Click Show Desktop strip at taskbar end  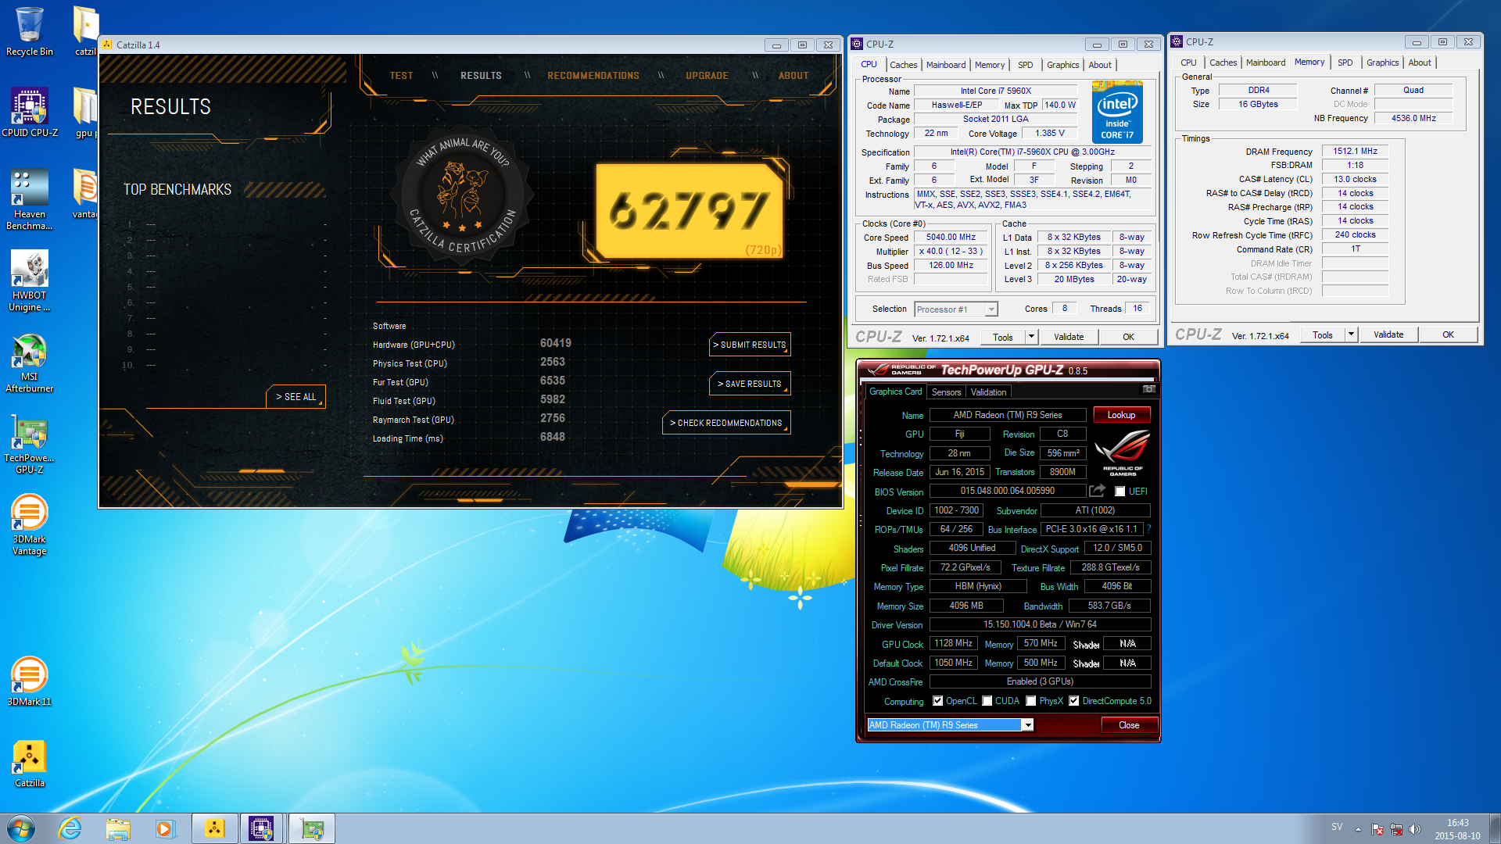point(1495,828)
